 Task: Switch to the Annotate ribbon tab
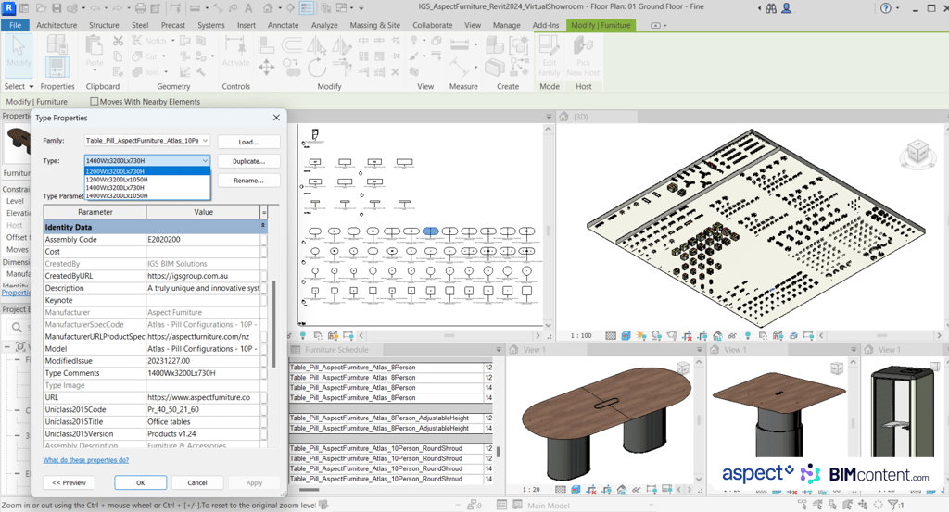284,25
